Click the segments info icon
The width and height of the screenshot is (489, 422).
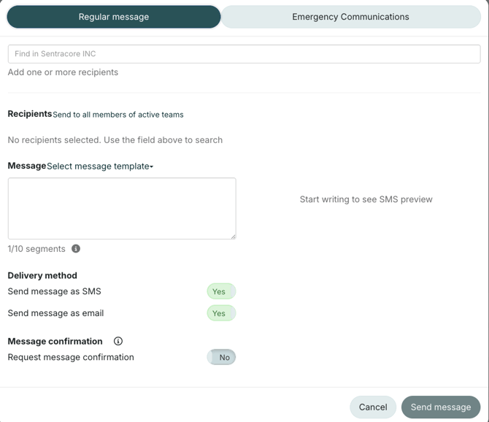tap(76, 249)
